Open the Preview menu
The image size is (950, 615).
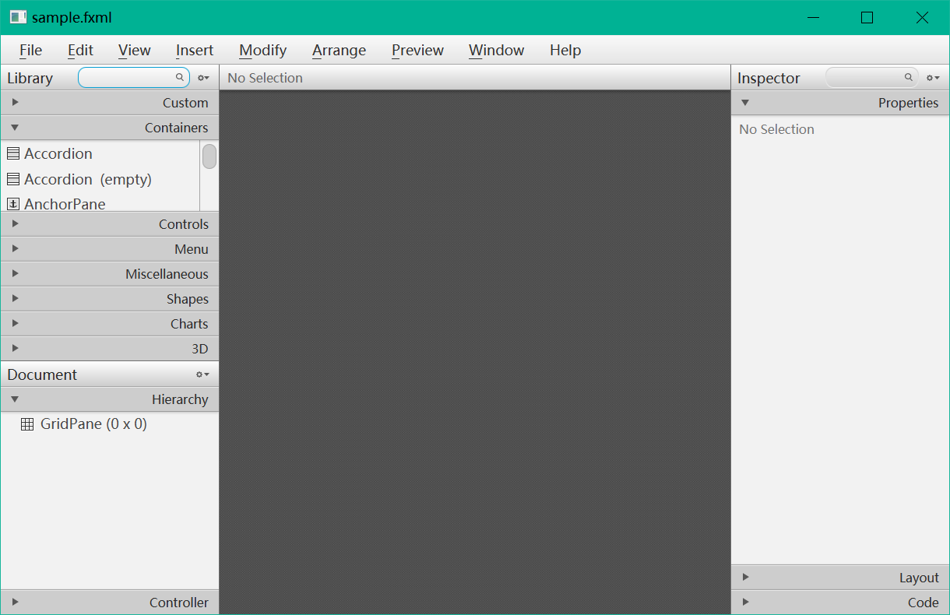coord(417,50)
